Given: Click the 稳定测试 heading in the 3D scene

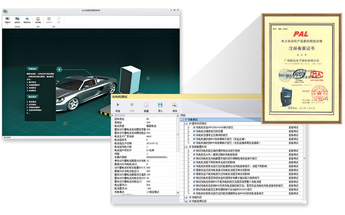Looking at the screenshot, I should 32,97.
